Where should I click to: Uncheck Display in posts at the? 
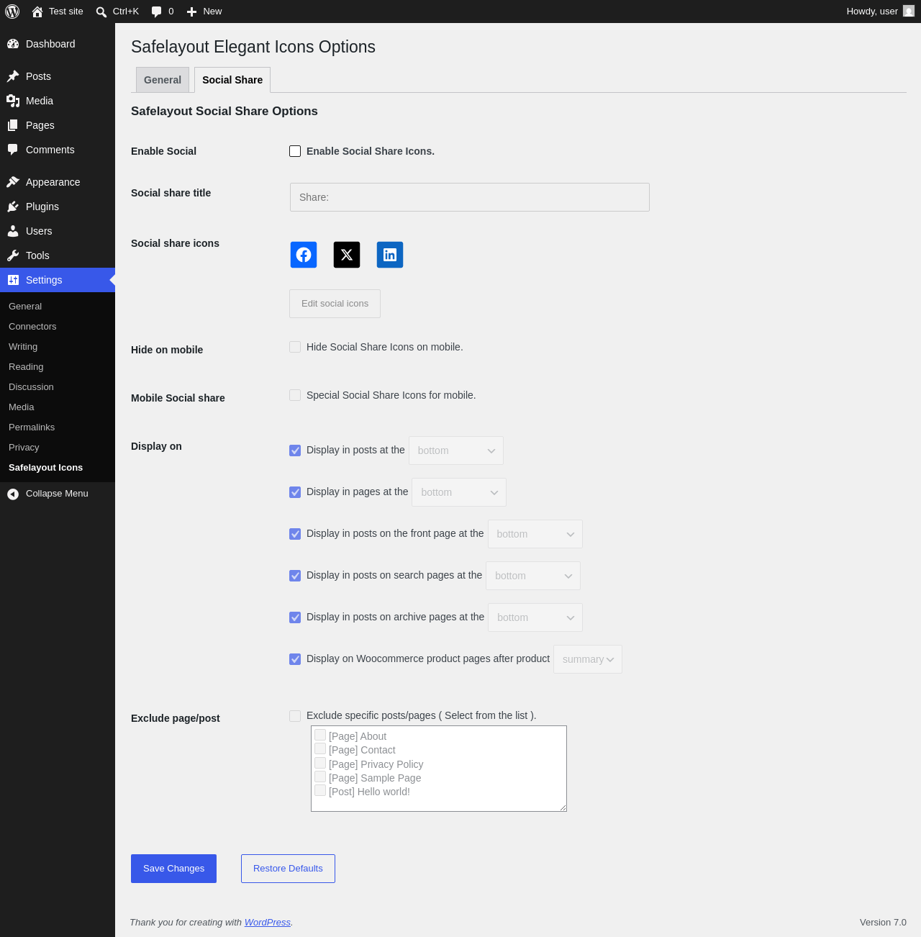pos(295,451)
